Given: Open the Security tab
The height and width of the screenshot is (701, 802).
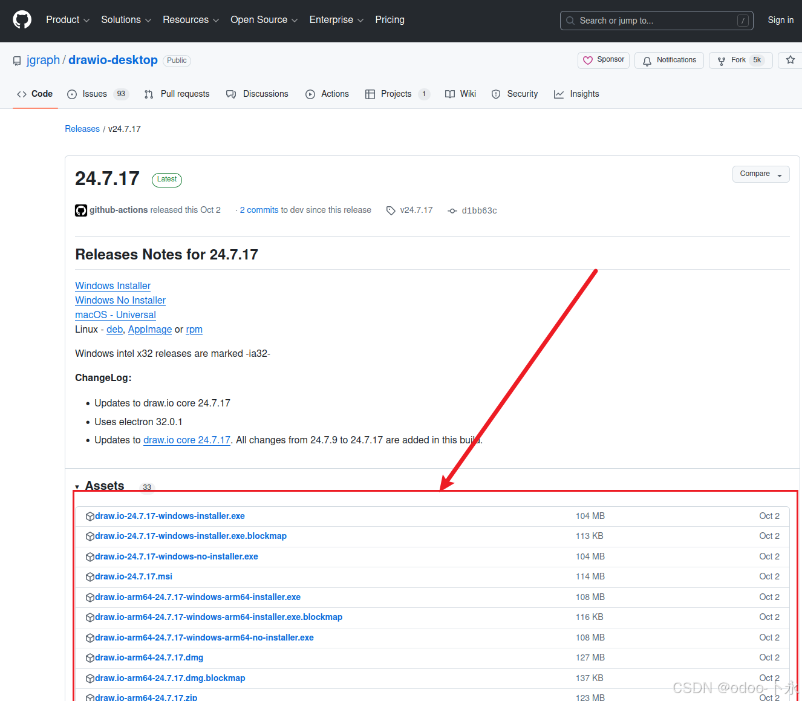Looking at the screenshot, I should (x=515, y=94).
